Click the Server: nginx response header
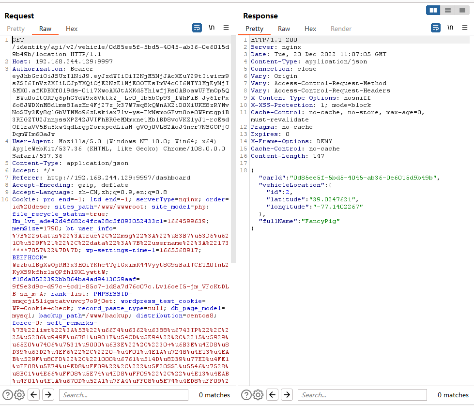 (275, 47)
